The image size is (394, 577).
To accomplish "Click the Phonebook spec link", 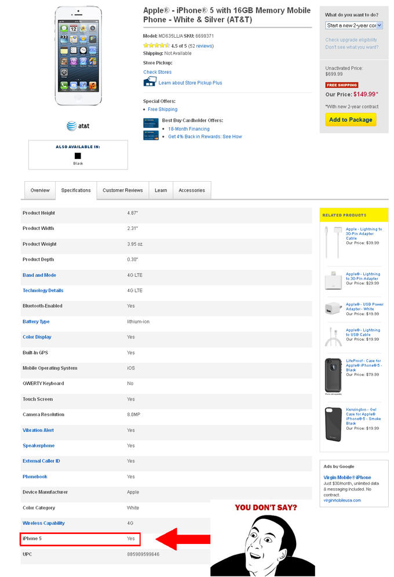I will click(35, 477).
